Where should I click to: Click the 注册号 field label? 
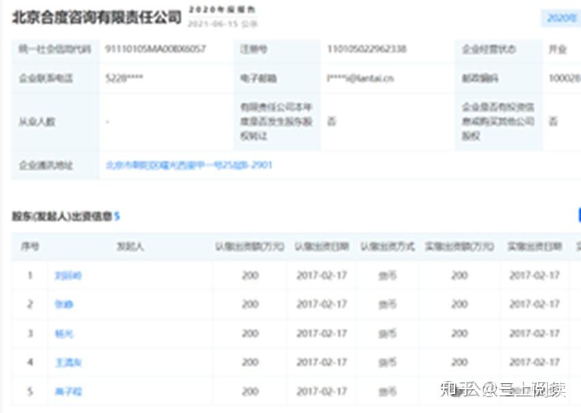click(x=254, y=49)
